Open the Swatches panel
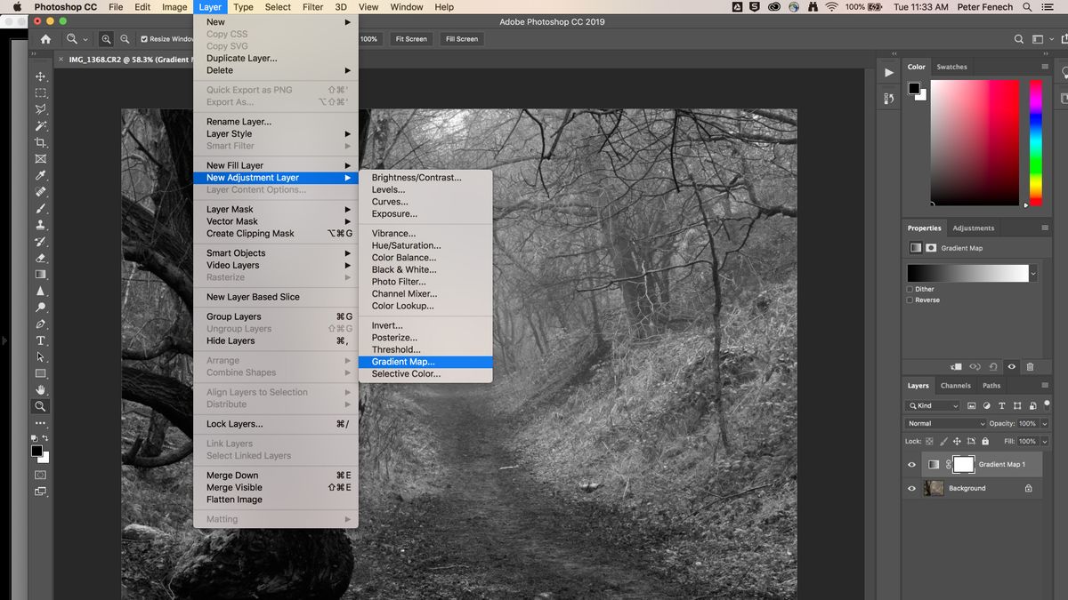Image resolution: width=1068 pixels, height=600 pixels. [951, 66]
